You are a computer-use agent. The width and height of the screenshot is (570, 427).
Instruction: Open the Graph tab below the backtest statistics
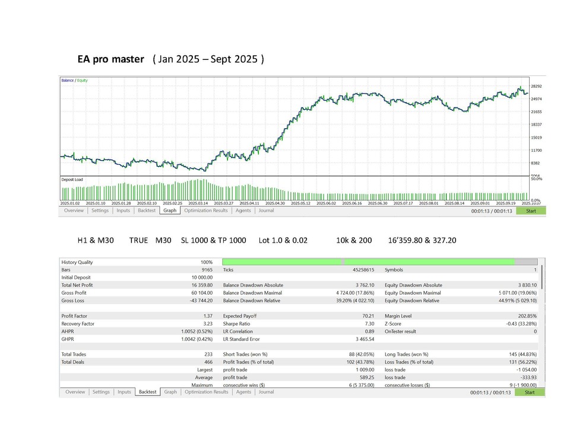170,392
